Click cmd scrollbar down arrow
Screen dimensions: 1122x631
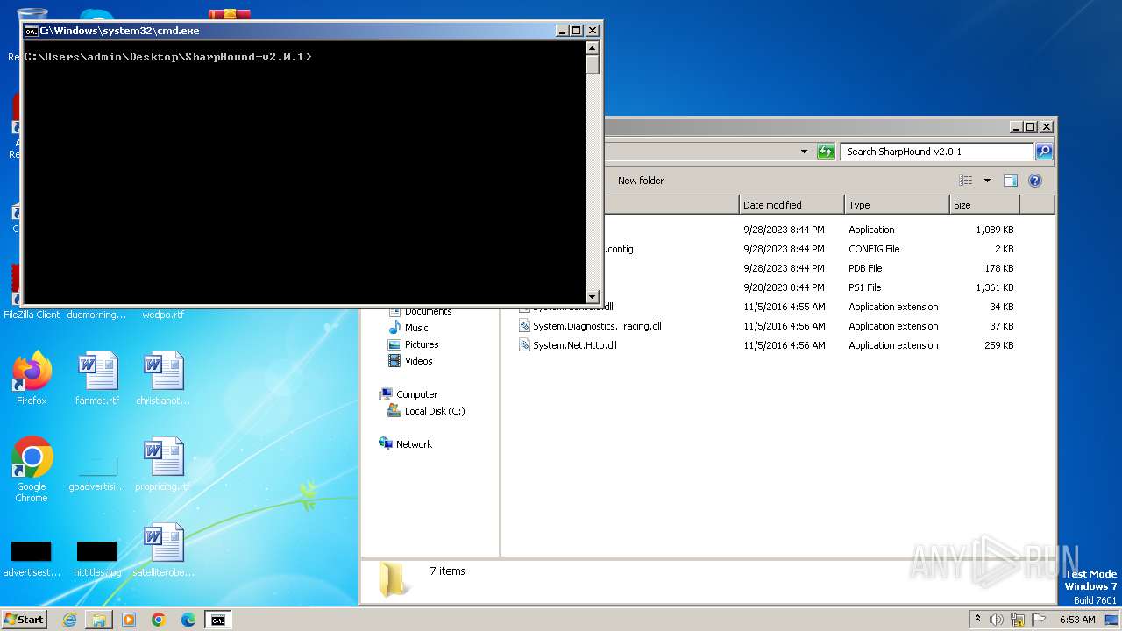pyautogui.click(x=593, y=297)
